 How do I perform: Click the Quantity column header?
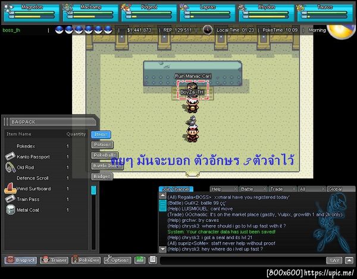pos(76,134)
